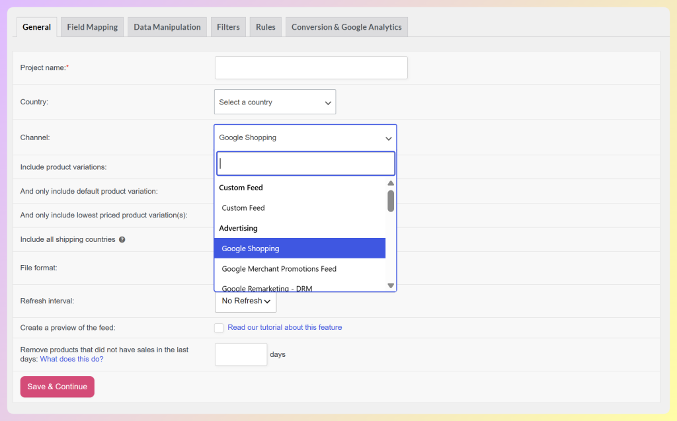Click the dropdown list scroll down arrow

(x=391, y=286)
